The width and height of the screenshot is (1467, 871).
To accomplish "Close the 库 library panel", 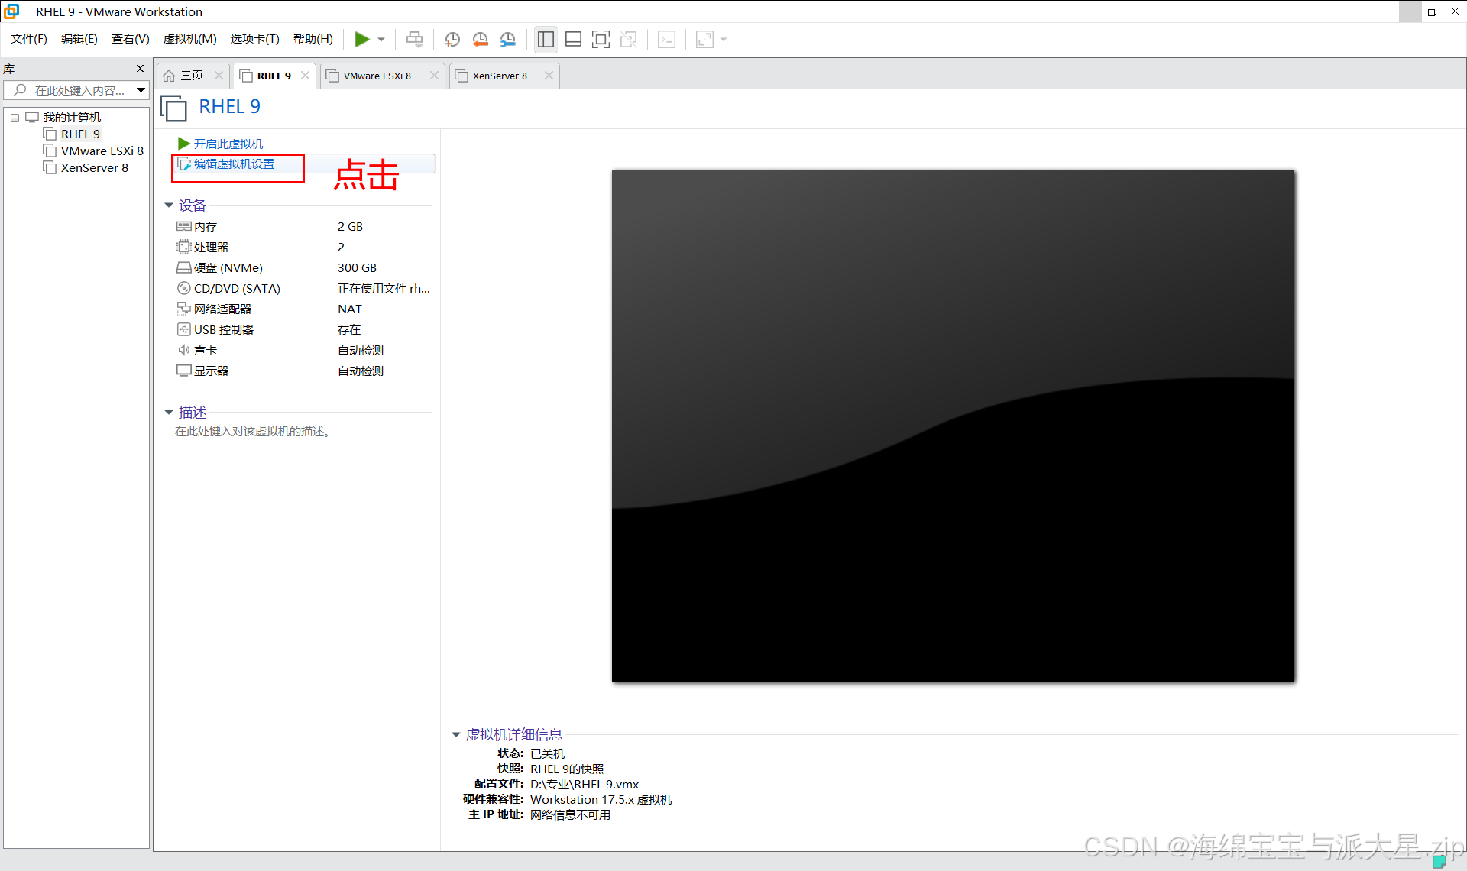I will click(140, 68).
